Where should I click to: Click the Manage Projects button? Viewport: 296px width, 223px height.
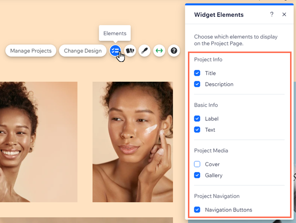(x=31, y=51)
